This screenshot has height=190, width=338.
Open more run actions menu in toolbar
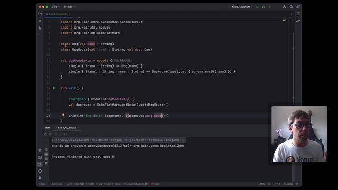[269, 7]
